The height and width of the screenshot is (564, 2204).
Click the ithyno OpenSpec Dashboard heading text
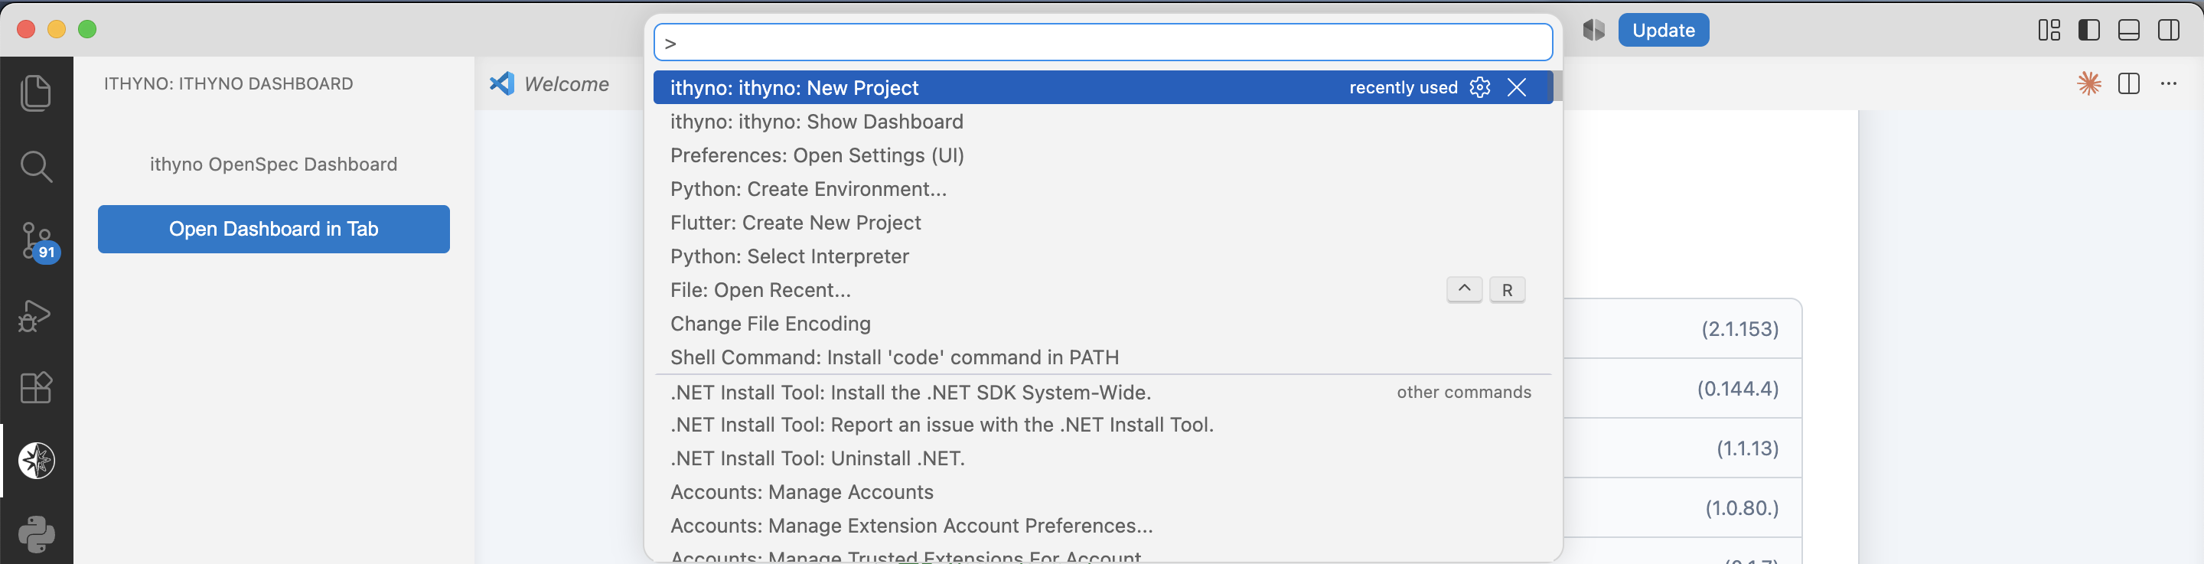[x=274, y=165]
